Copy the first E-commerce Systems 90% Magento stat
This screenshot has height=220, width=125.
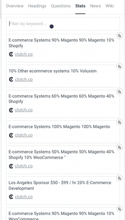coord(119,35)
